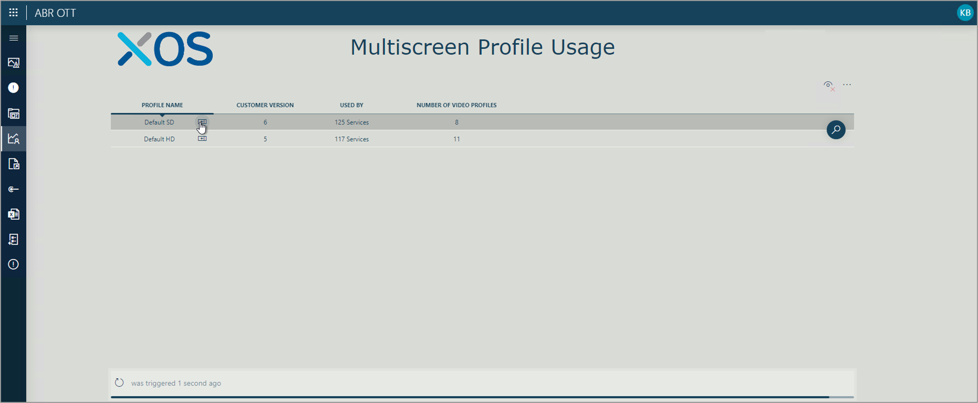This screenshot has width=978, height=403.
Task: Toggle the eye visibility icon with red cross
Action: pyautogui.click(x=829, y=86)
